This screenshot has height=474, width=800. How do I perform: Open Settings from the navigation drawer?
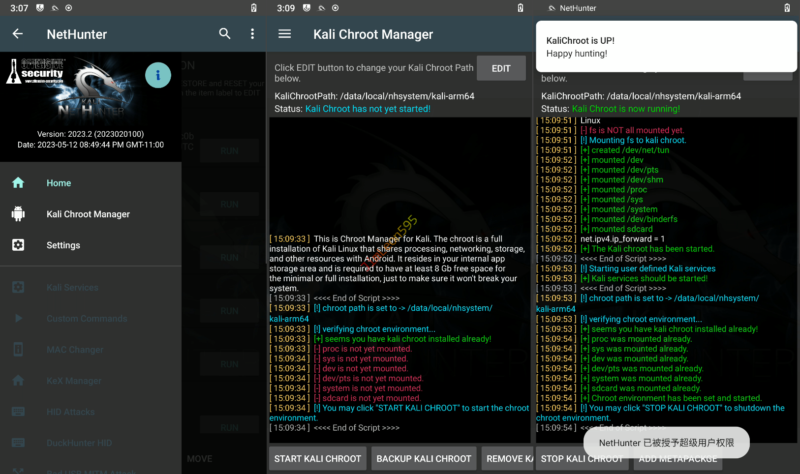point(63,245)
